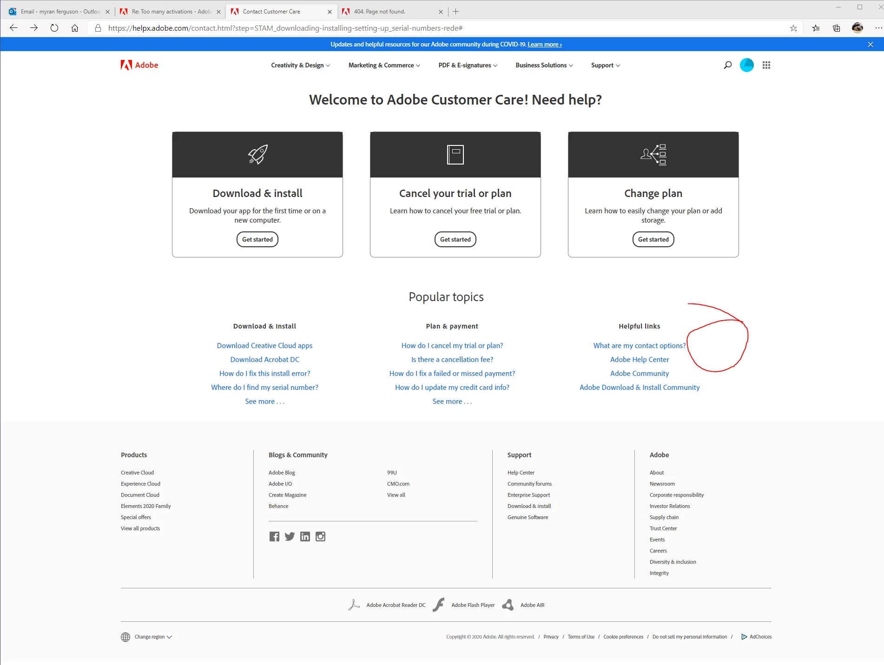This screenshot has height=665, width=884.
Task: Open footer Genuine Software link
Action: coord(528,517)
